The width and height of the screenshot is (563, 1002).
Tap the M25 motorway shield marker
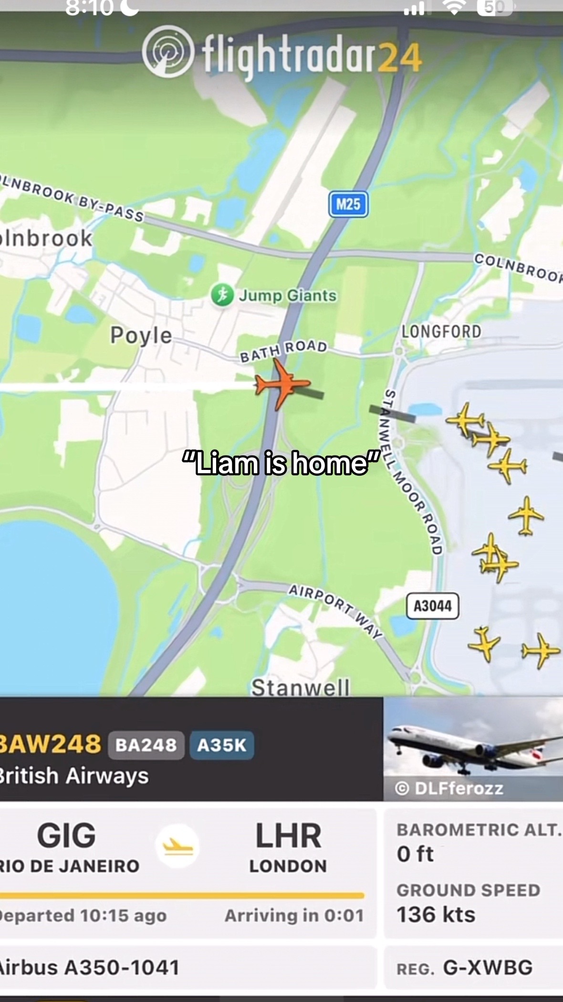[x=348, y=204]
